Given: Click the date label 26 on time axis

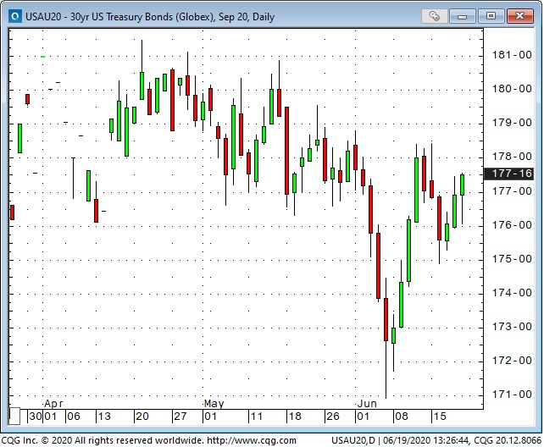Looking at the screenshot, I should [333, 417].
